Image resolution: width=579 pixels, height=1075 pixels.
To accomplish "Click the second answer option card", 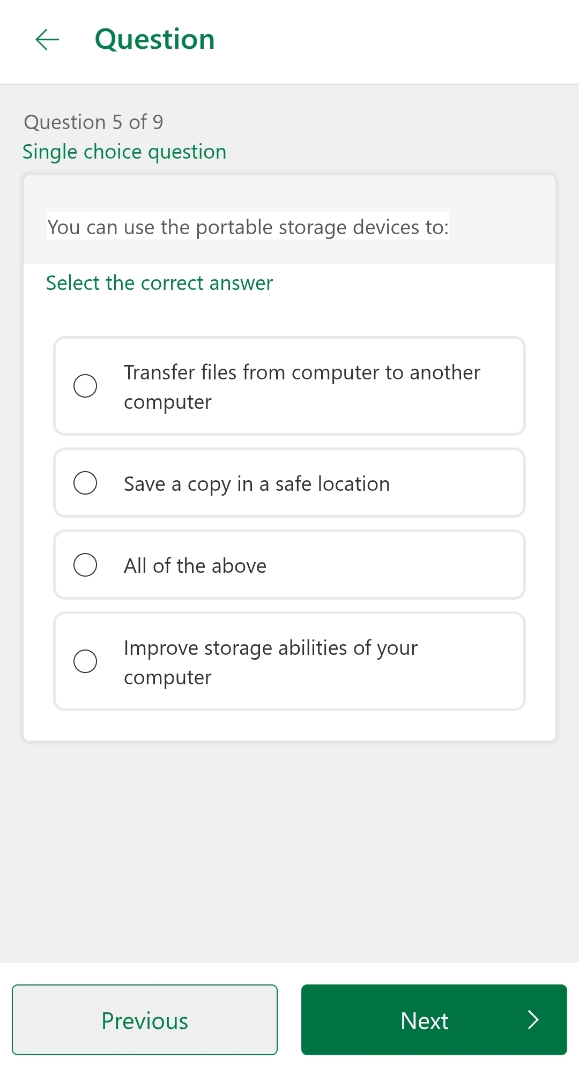I will [x=289, y=482].
